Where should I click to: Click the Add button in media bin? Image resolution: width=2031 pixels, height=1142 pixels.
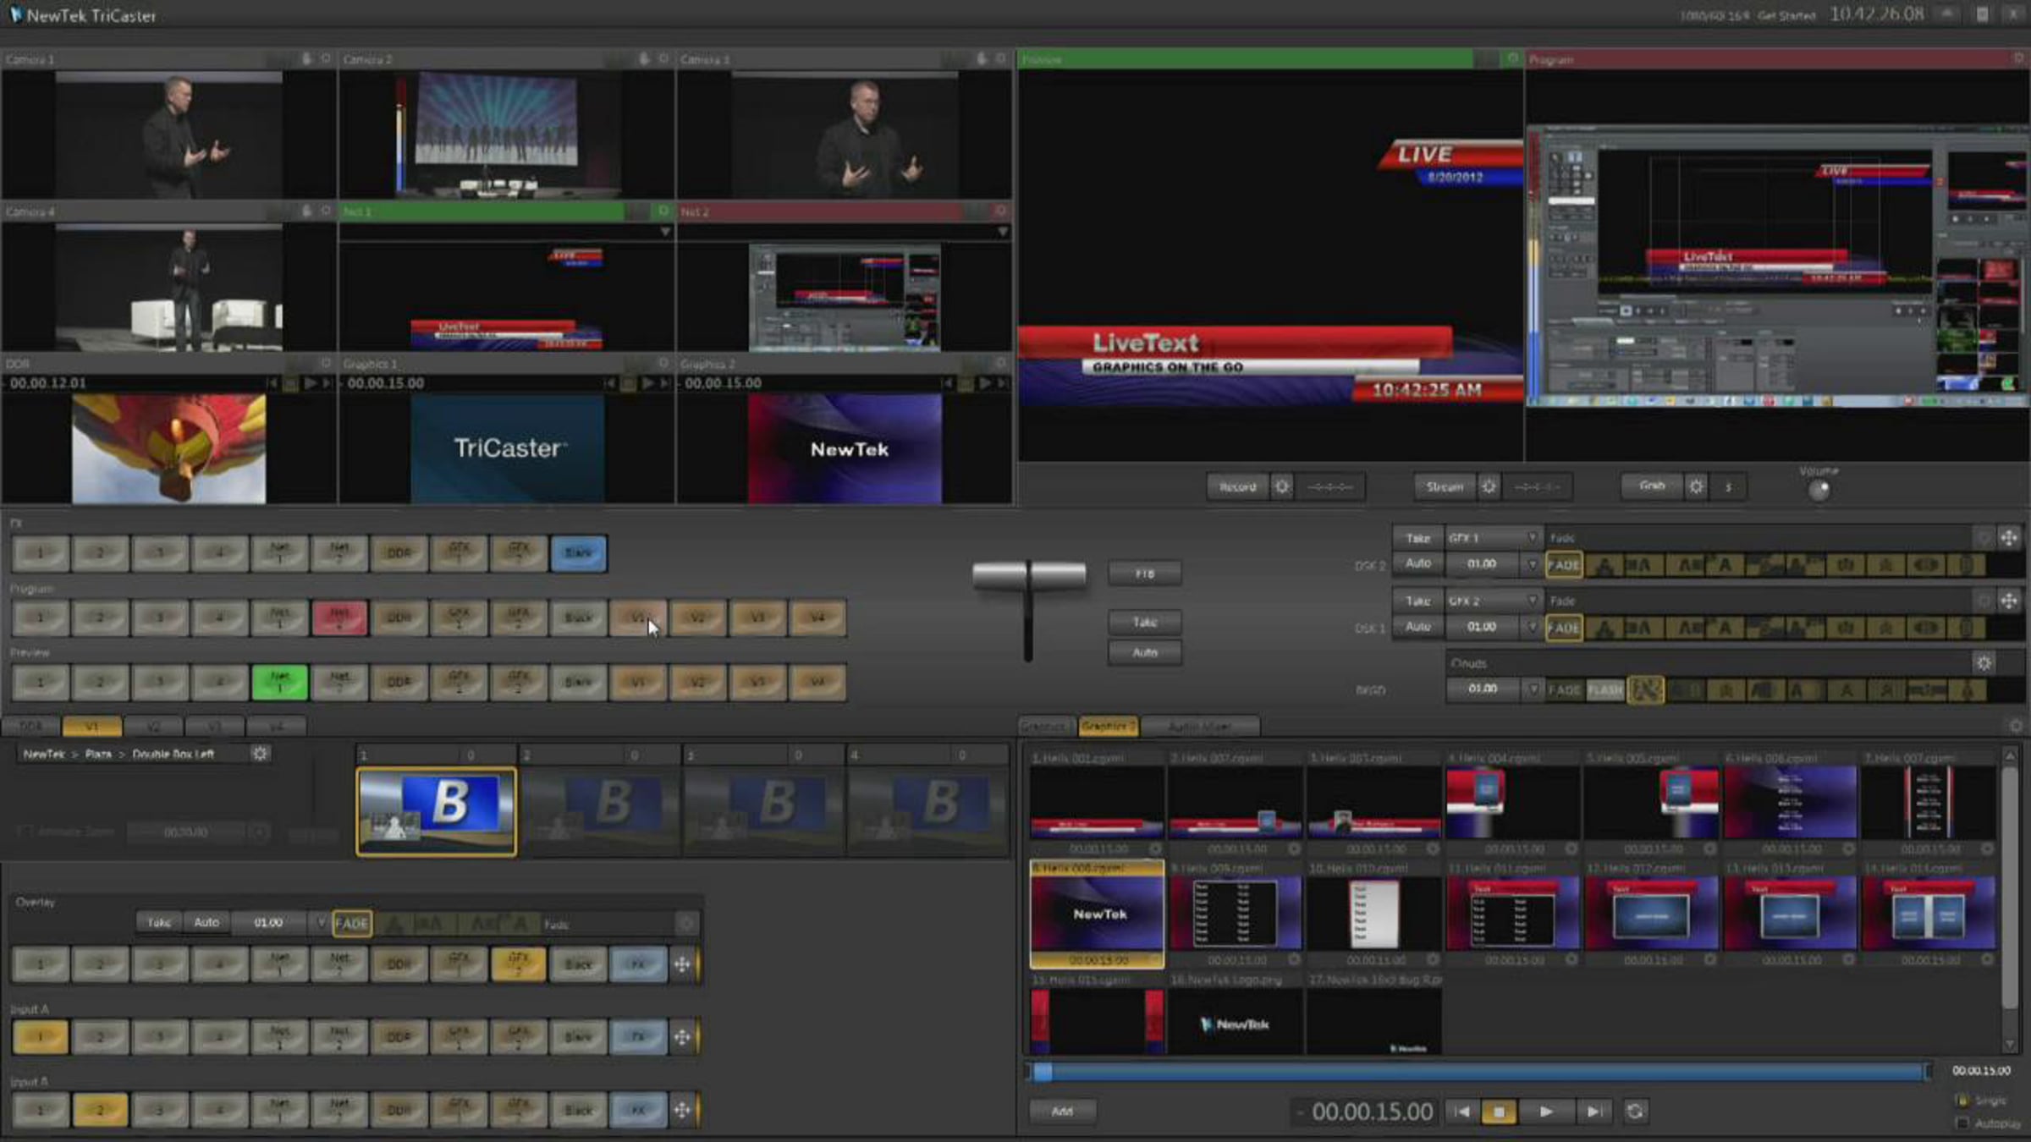pos(1062,1112)
